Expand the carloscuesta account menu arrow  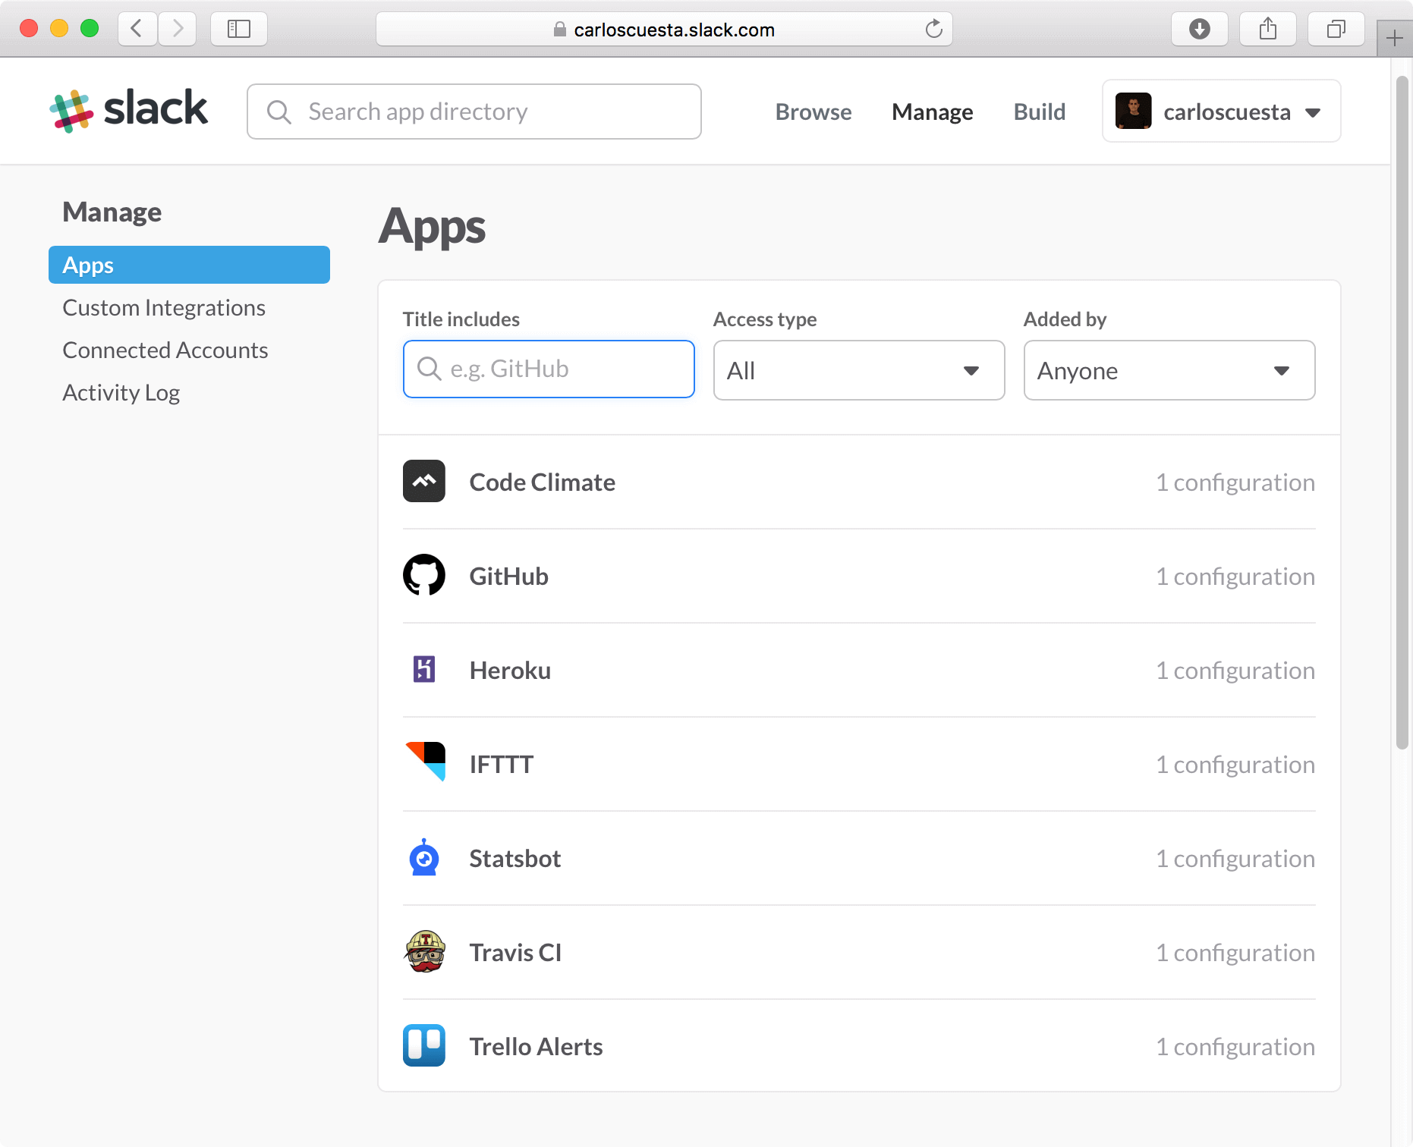(1313, 112)
